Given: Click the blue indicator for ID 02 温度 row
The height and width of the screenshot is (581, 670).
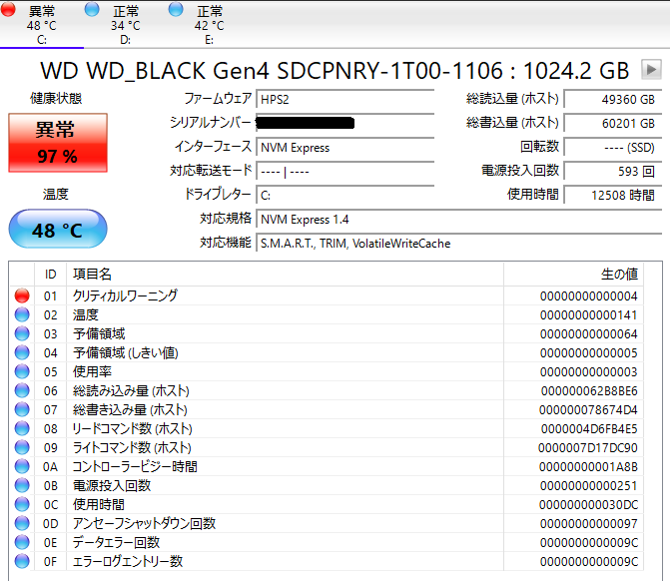Looking at the screenshot, I should point(22,314).
